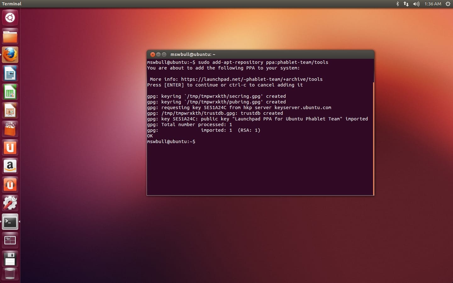The height and width of the screenshot is (283, 453).
Task: Open the Ubuntu One Music store icon
Action: coord(10,185)
